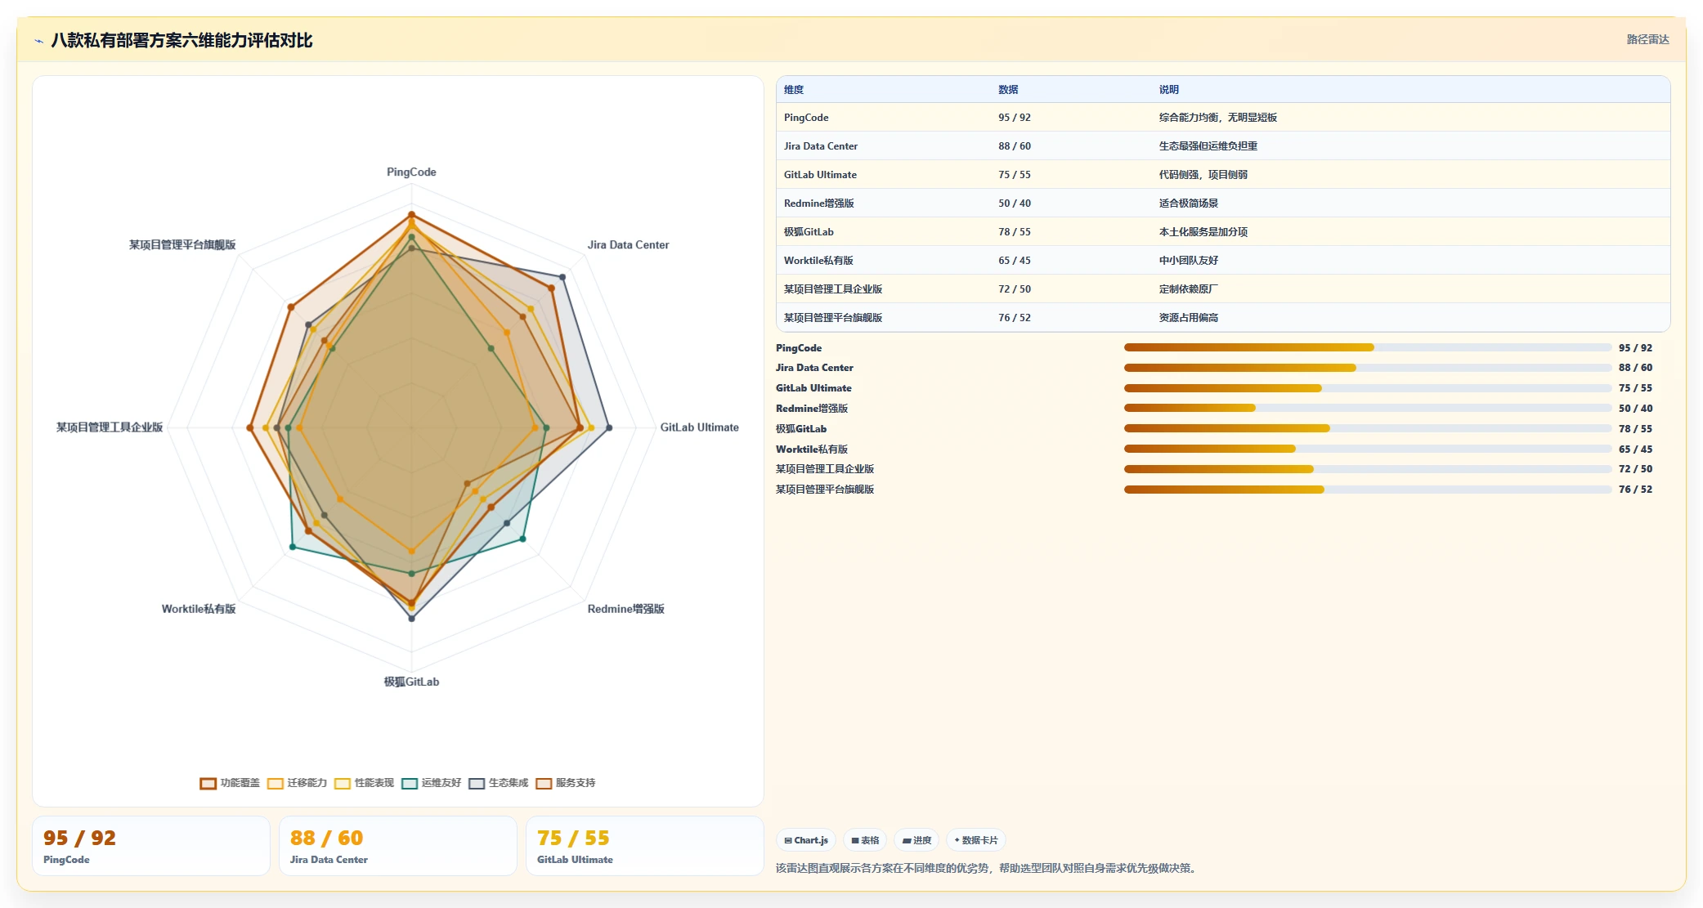
Task: Click the 生态集成 data point on Jira axis
Action: point(562,277)
